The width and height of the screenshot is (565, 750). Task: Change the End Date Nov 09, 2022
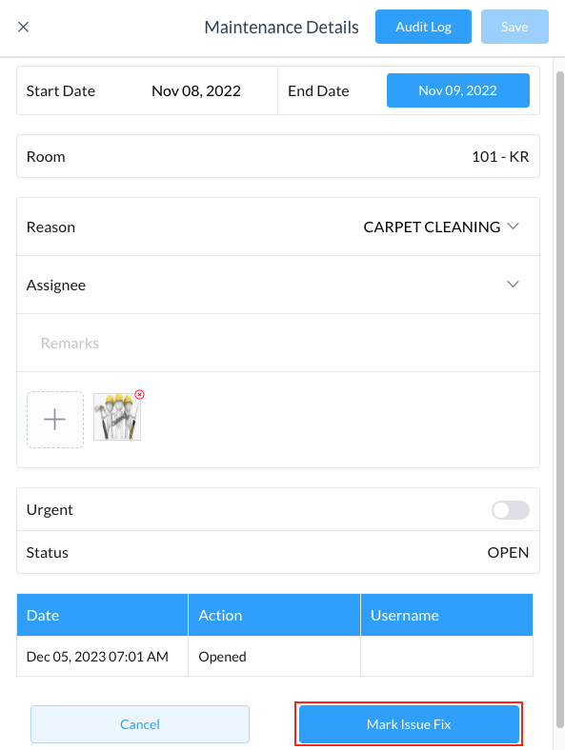pyautogui.click(x=458, y=90)
